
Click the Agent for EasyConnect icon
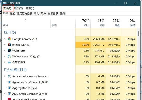9,82
